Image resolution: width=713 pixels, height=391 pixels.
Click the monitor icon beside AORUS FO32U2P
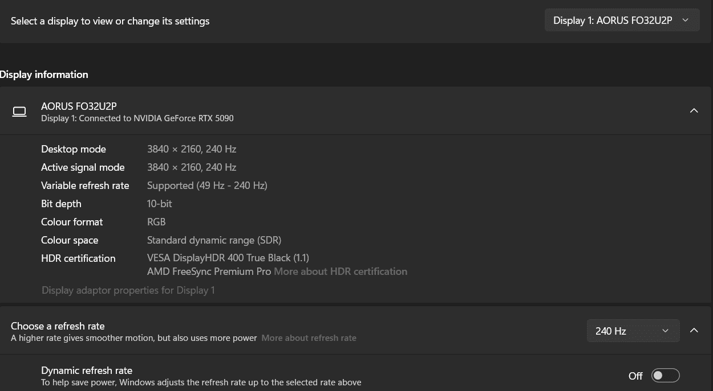click(x=19, y=112)
